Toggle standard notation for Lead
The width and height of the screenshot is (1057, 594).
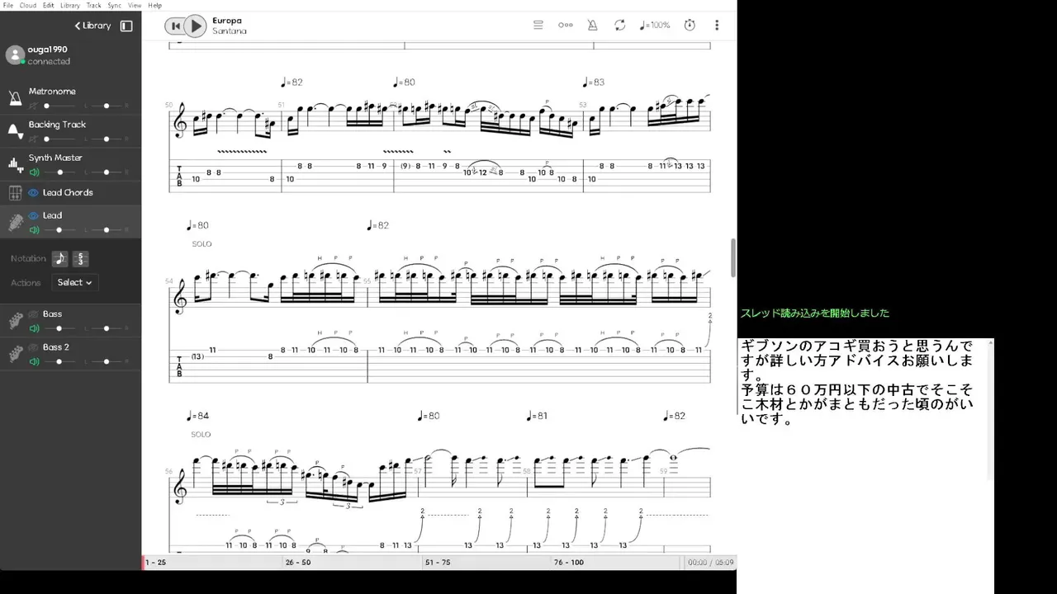[60, 259]
